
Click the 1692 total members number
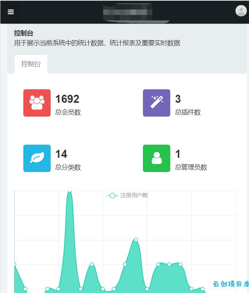[x=67, y=99]
